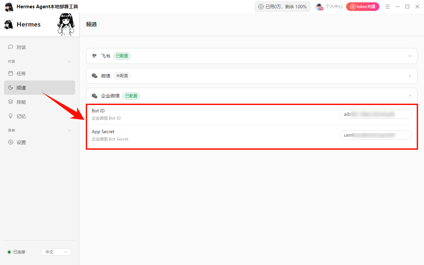Image resolution: width=424 pixels, height=265 pixels.
Task: Focus the Bot ID input field
Action: [x=376, y=114]
